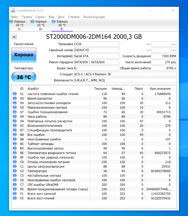
Task: Click power-on count field 270 раз
Action: tap(164, 62)
